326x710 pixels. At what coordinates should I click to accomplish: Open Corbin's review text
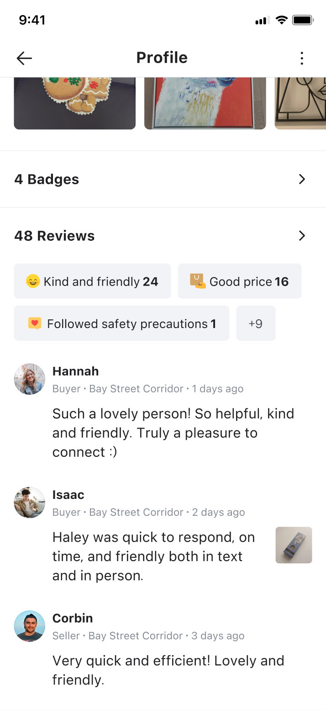click(168, 670)
